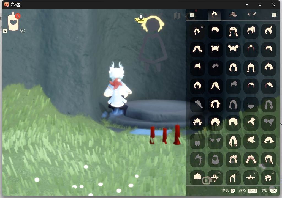282x198 pixels.
Task: Choose the locked grey long hair with braid
Action: click(269, 105)
